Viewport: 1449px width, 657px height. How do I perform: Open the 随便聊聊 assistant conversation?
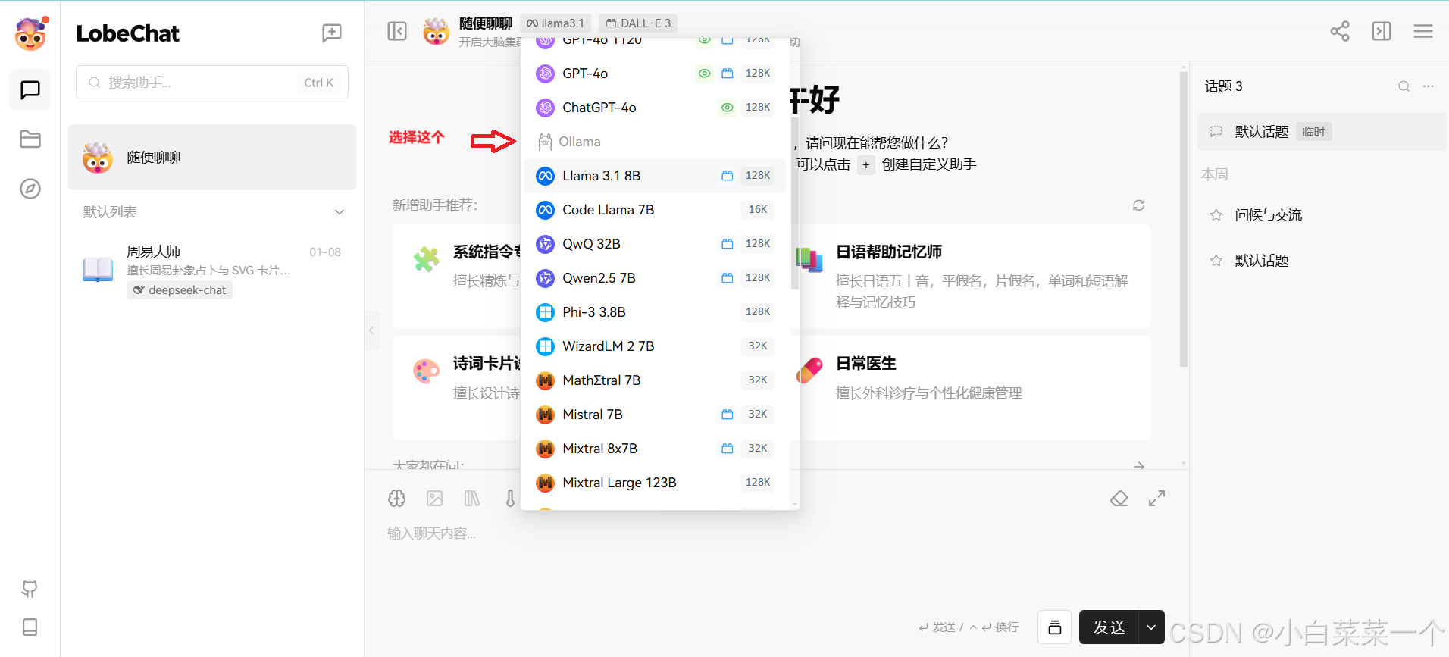[212, 158]
